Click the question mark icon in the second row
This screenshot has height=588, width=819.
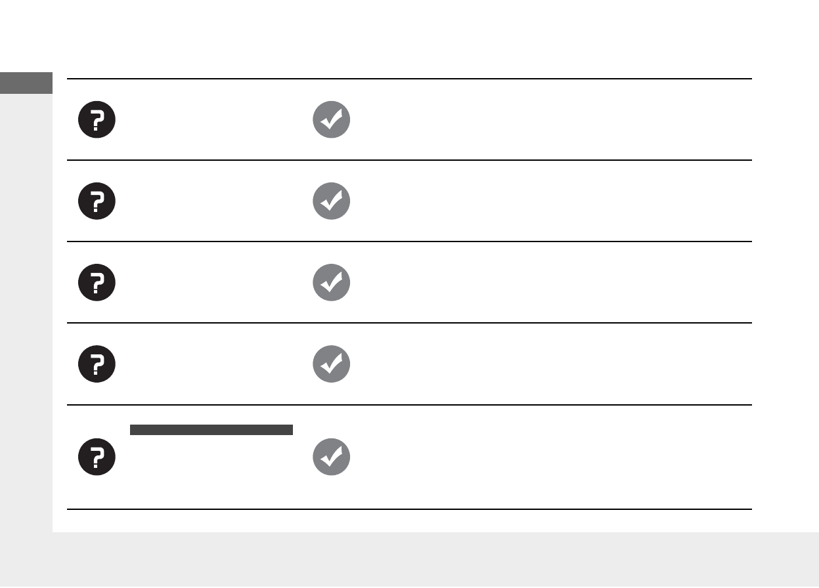[97, 201]
